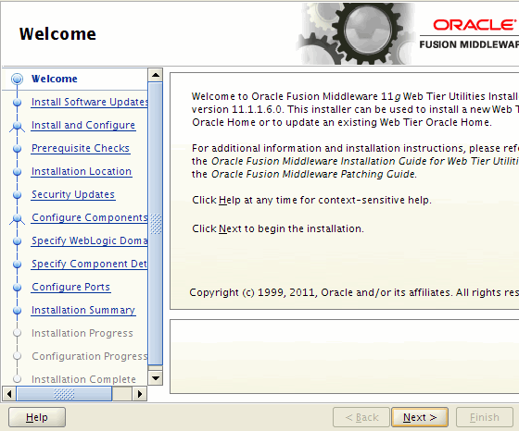This screenshot has width=519, height=431.
Task: Click the Welcome step bullet icon
Action: click(18, 79)
